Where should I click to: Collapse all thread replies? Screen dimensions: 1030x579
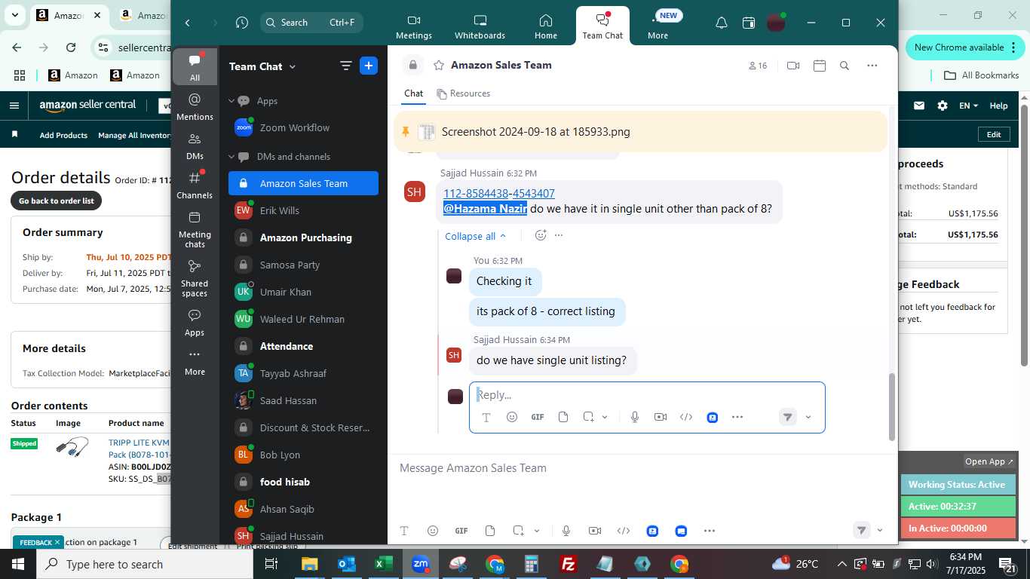pos(476,236)
